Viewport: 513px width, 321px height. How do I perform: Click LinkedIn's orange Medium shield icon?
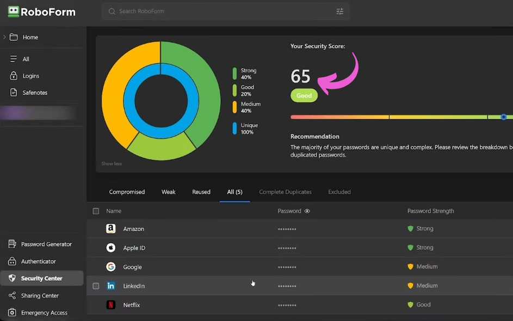pyautogui.click(x=410, y=286)
